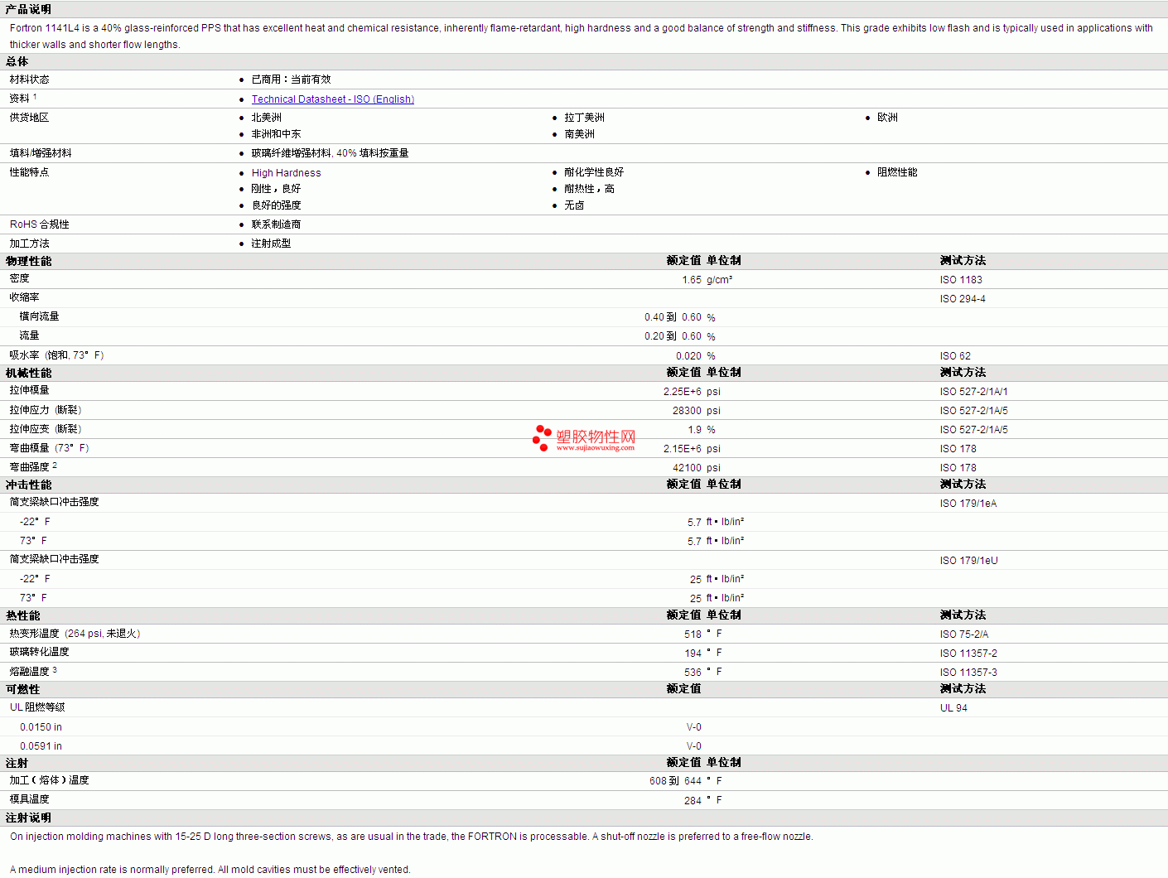Select the density value 1.65
1168x878 pixels.
pos(692,280)
